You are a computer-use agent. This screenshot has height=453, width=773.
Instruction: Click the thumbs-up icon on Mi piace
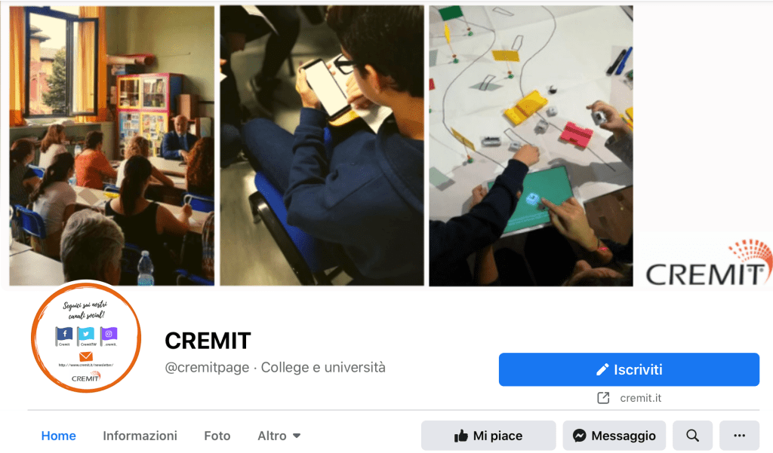click(461, 436)
